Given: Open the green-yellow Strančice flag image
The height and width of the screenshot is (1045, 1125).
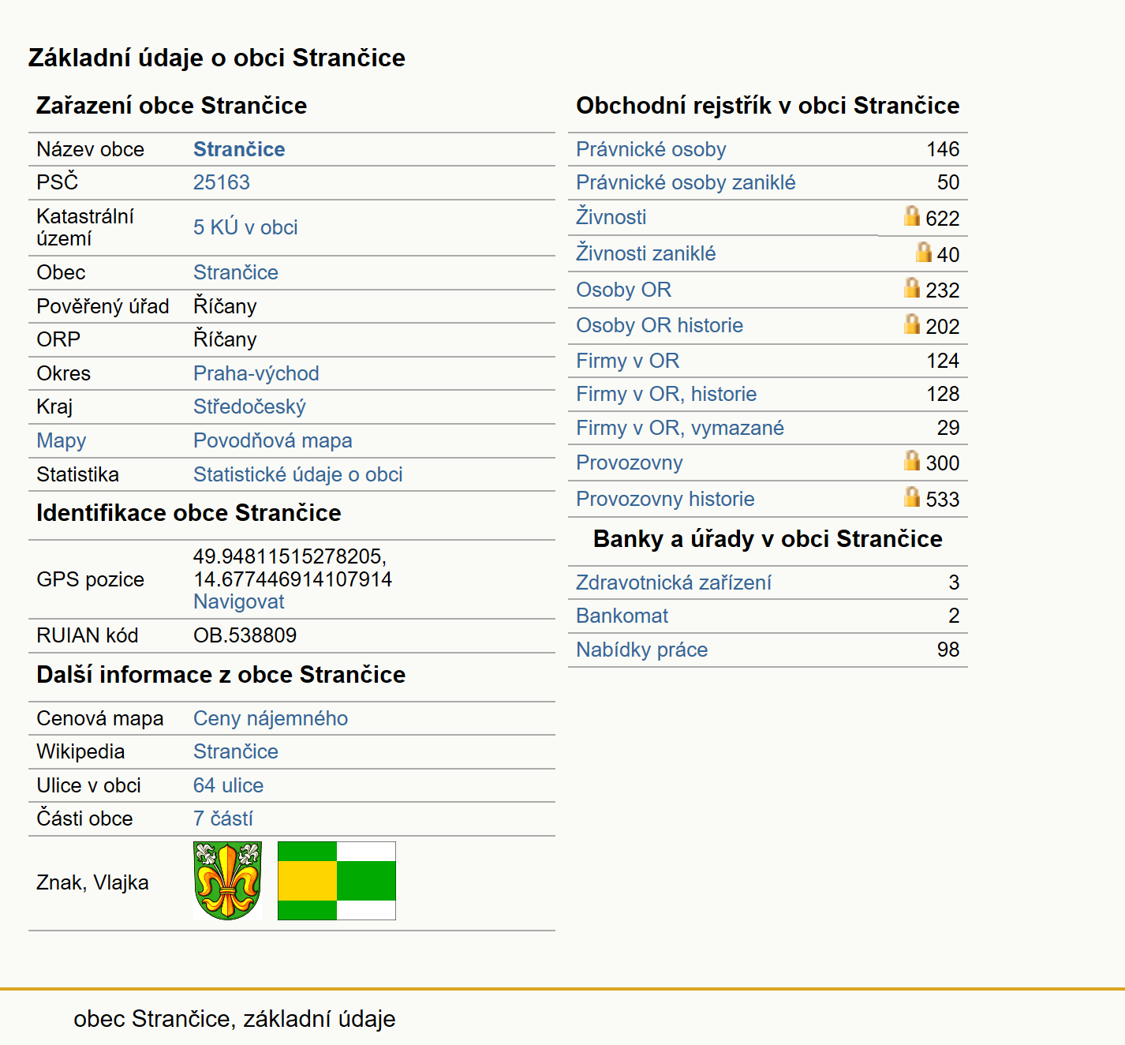Looking at the screenshot, I should click(337, 881).
